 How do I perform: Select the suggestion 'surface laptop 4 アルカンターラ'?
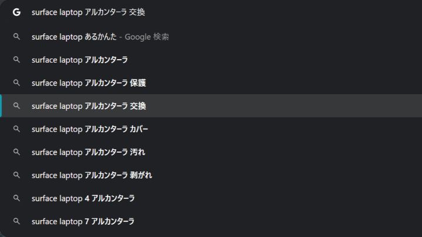[x=211, y=198]
